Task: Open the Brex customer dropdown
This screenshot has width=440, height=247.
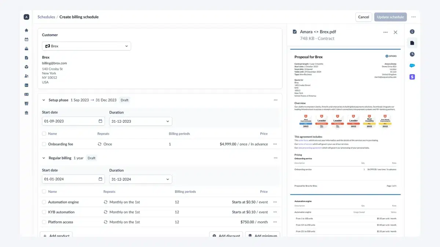Action: point(87,46)
